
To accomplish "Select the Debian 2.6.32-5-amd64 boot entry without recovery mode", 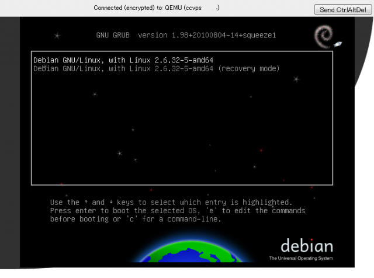I will (x=123, y=60).
